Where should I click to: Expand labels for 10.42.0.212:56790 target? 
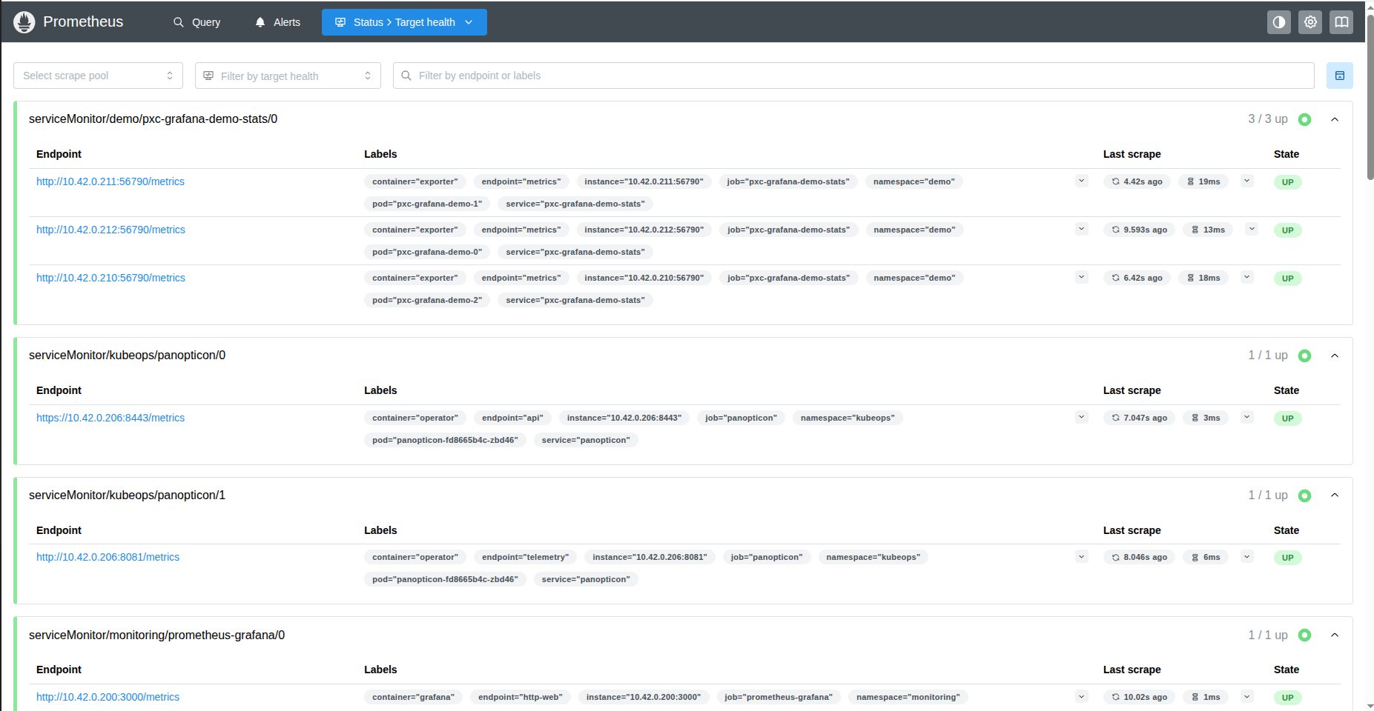coord(1082,229)
